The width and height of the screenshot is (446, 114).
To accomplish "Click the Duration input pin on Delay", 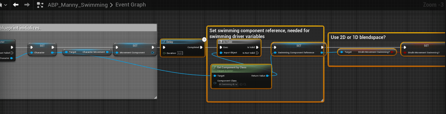I will click(x=164, y=53).
